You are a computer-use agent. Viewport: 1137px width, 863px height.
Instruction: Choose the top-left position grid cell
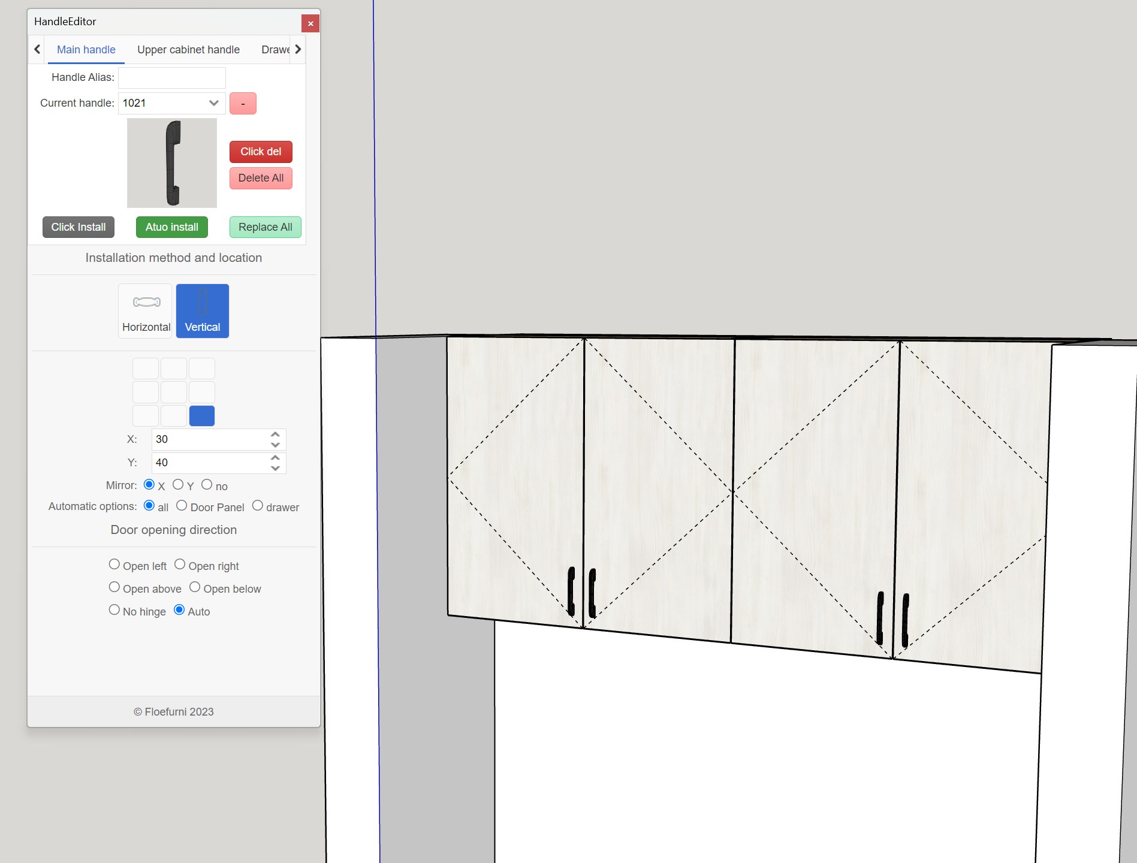pos(146,369)
